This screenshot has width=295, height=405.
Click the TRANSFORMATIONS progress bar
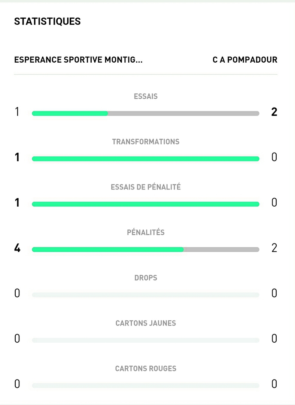pyautogui.click(x=146, y=159)
